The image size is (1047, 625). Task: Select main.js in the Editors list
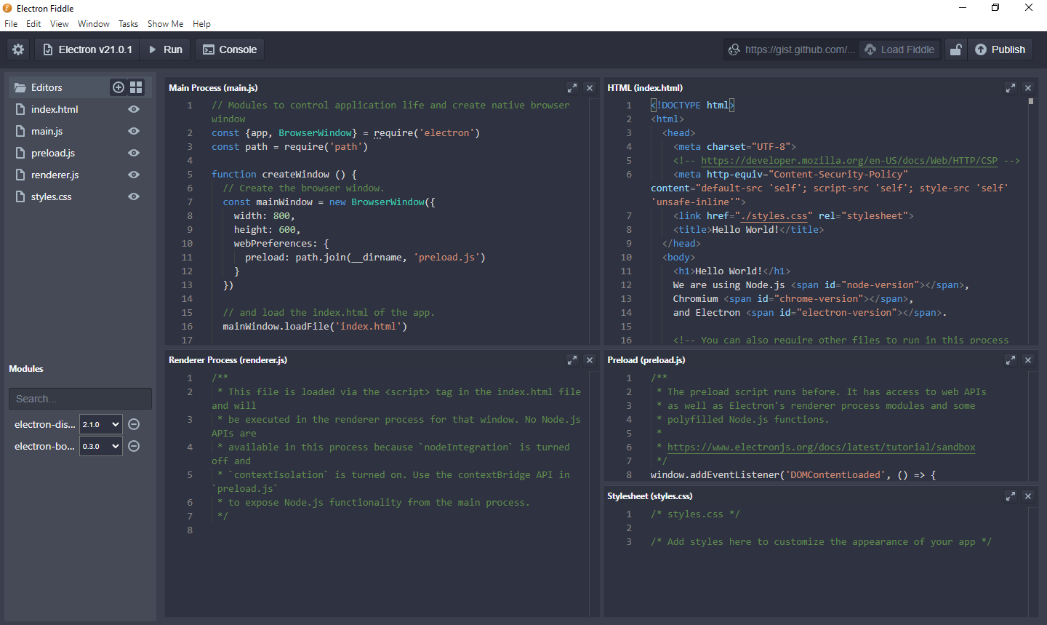pyautogui.click(x=47, y=131)
